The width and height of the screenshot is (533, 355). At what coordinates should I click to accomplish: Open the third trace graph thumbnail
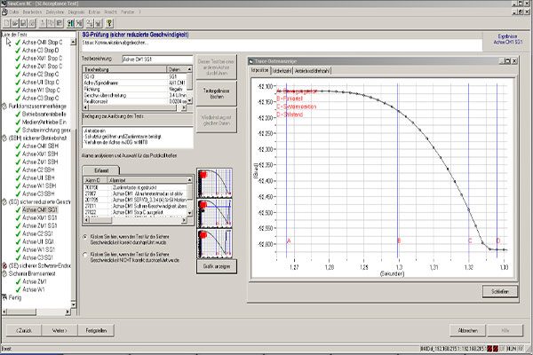215,243
